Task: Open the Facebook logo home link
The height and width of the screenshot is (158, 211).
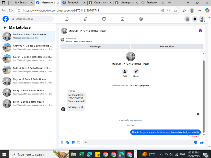Action: tap(6, 19)
